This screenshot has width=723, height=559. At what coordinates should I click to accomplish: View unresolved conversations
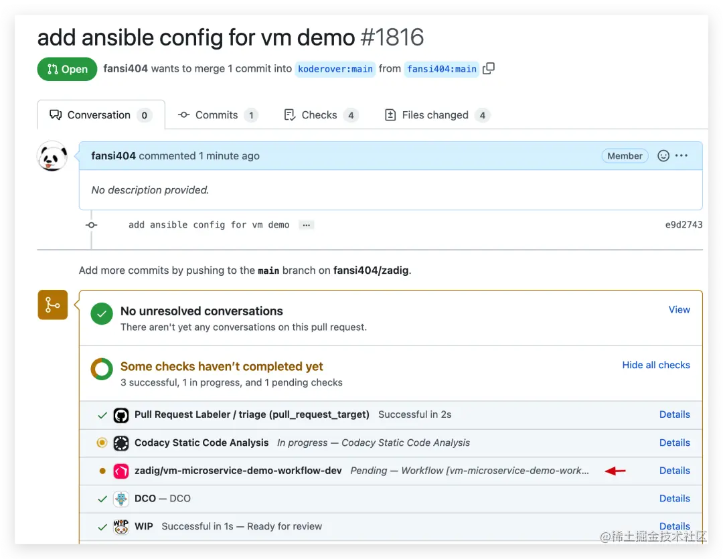[x=679, y=310]
